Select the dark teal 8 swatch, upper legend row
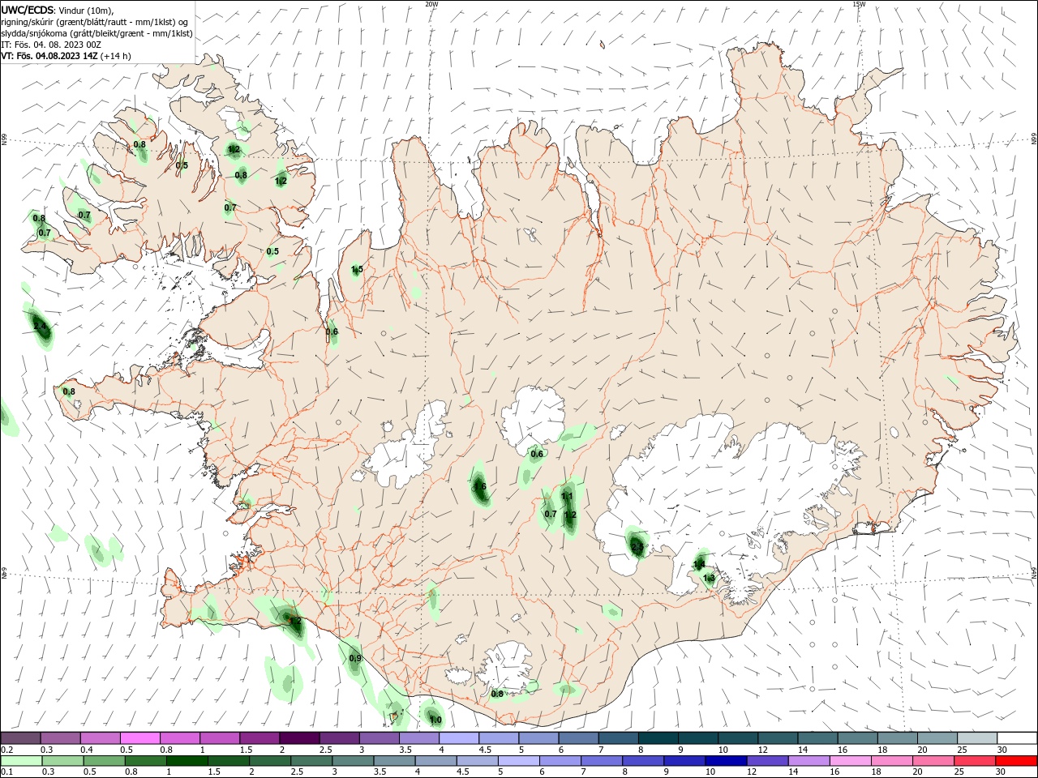Image resolution: width=1038 pixels, height=778 pixels. point(658,737)
